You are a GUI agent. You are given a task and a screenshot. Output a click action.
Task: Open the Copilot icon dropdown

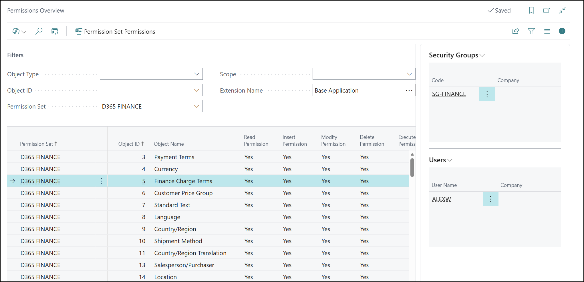(x=19, y=31)
